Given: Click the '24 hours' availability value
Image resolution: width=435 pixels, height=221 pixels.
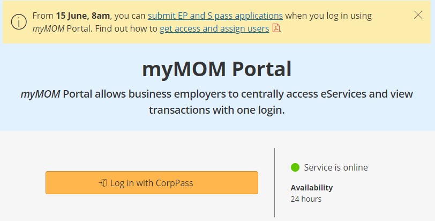Looking at the screenshot, I should click(x=306, y=199).
